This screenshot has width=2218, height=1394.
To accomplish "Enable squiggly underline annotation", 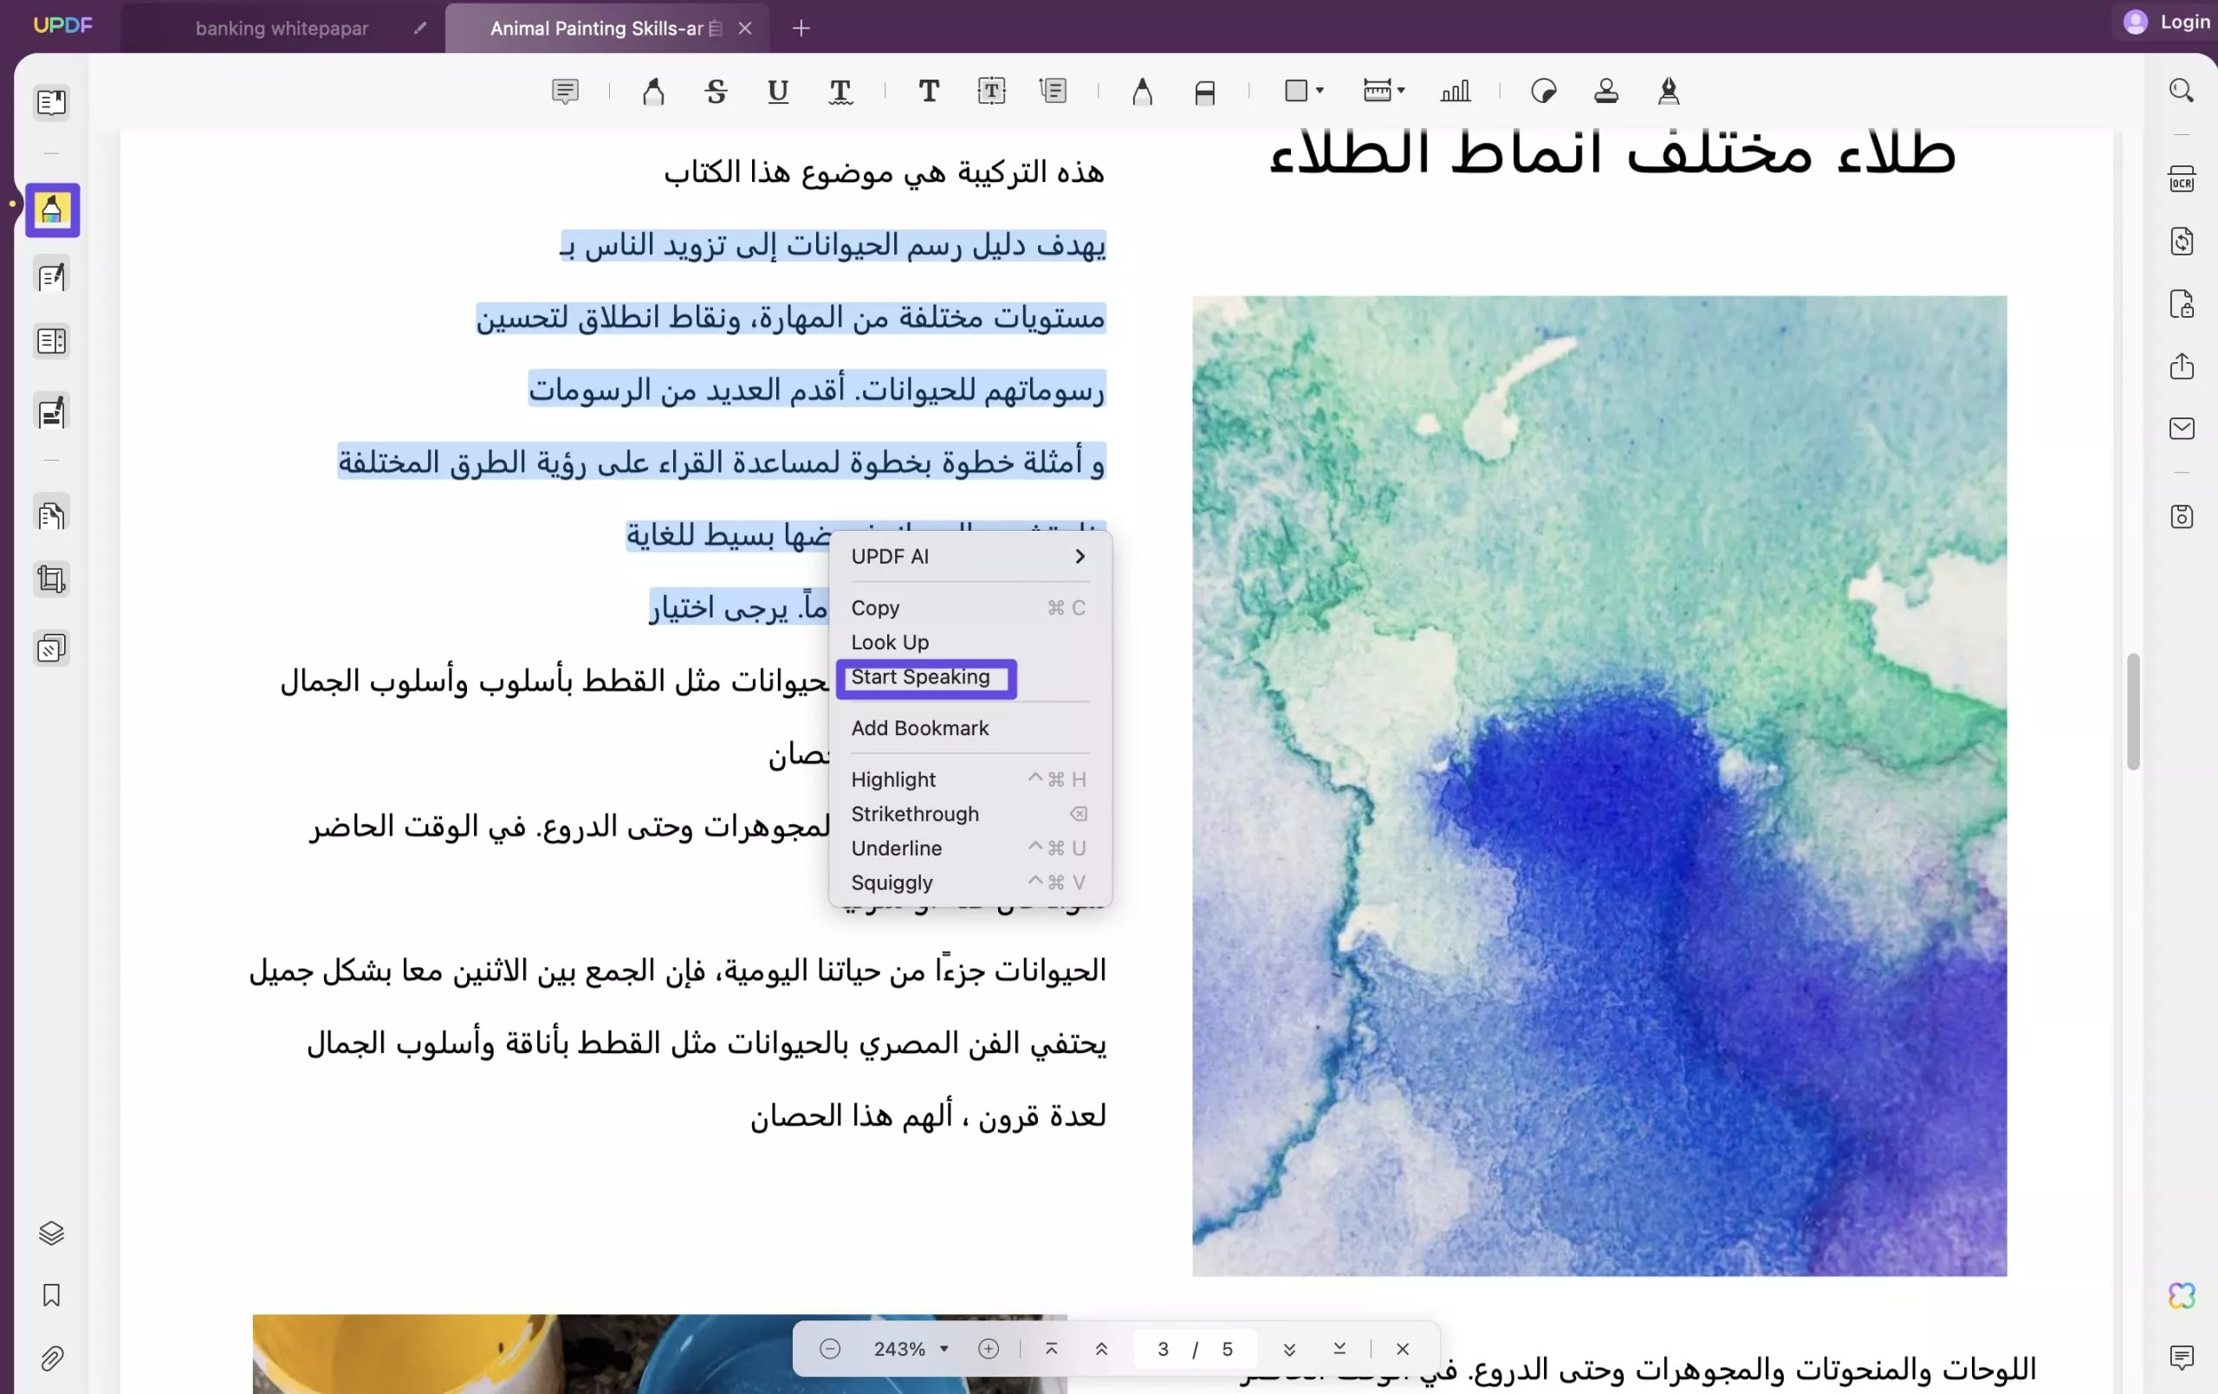I will click(x=891, y=881).
